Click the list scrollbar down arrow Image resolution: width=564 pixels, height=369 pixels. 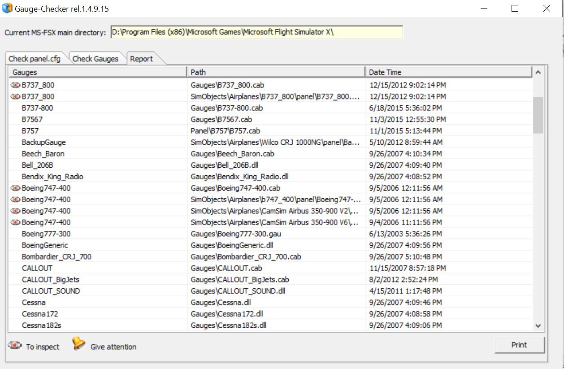[538, 326]
